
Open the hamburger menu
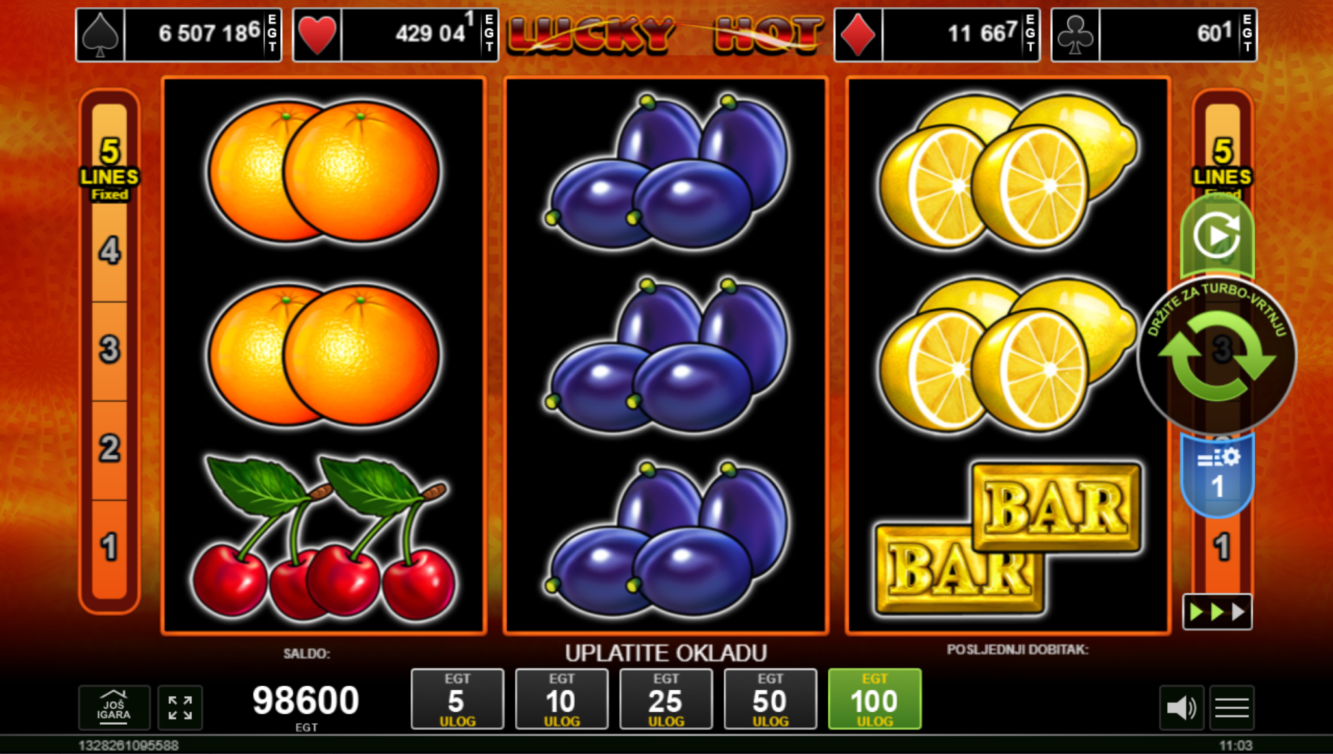click(1232, 707)
